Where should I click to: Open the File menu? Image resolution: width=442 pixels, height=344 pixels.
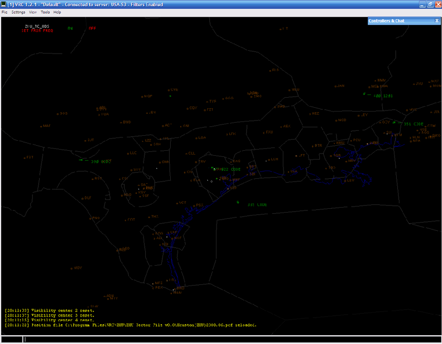4,12
